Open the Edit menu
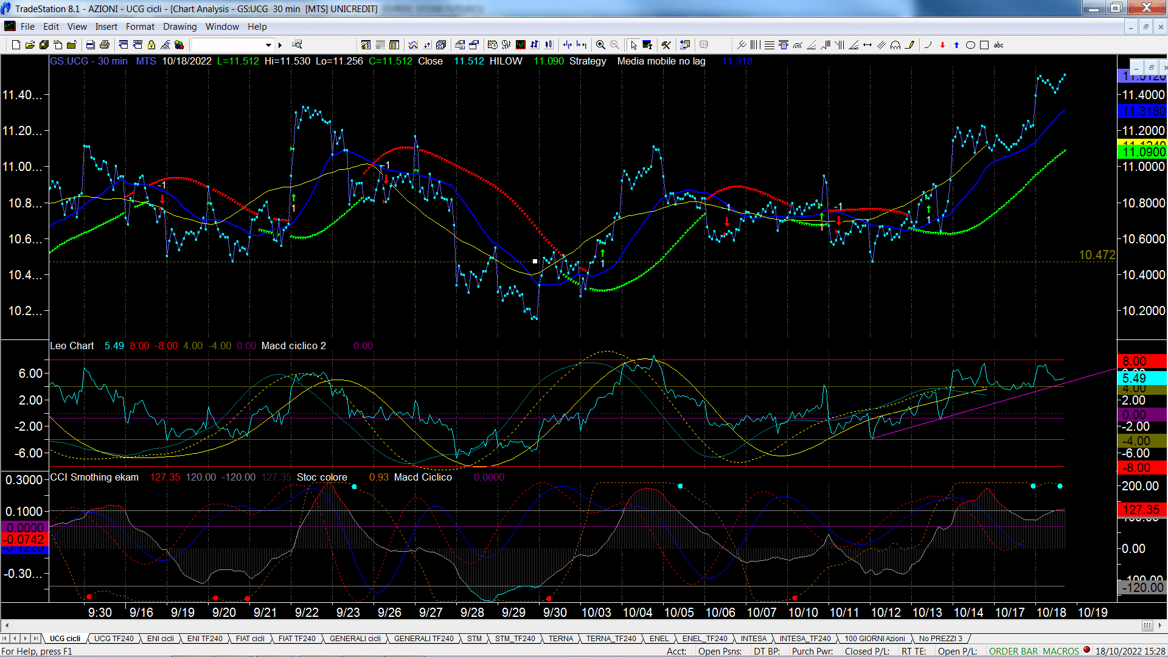The width and height of the screenshot is (1168, 657). pyautogui.click(x=51, y=27)
